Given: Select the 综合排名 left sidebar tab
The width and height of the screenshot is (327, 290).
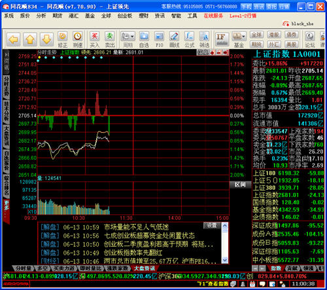Looking at the screenshot, I should pos(6,186).
